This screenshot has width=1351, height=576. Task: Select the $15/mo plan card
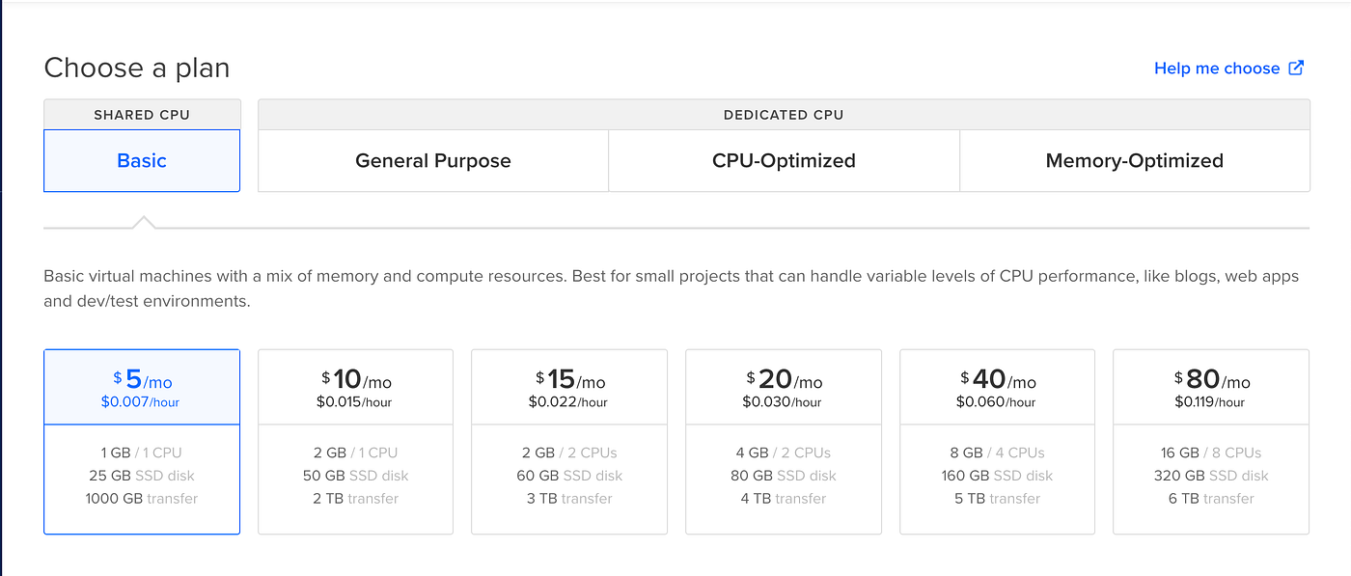(569, 442)
